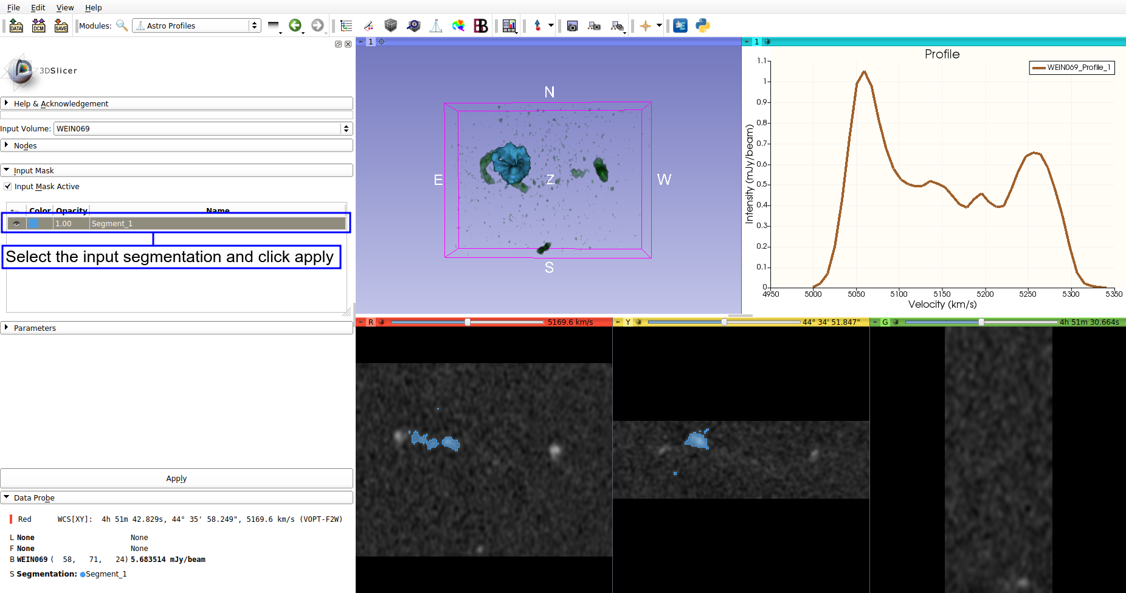1126x593 pixels.
Task: Click the 3D view number 1 label
Action: coord(371,42)
